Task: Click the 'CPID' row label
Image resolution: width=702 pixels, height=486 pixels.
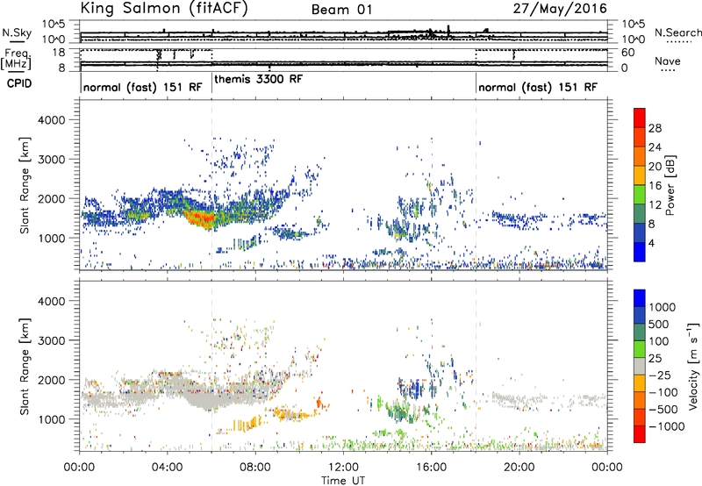Action: 19,83
